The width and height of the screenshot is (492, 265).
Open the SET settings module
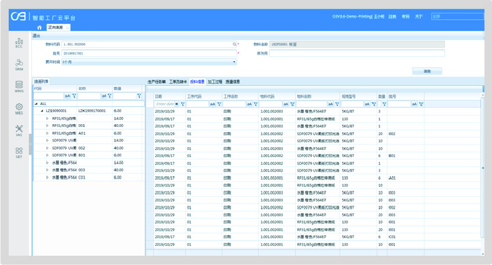tap(19, 153)
